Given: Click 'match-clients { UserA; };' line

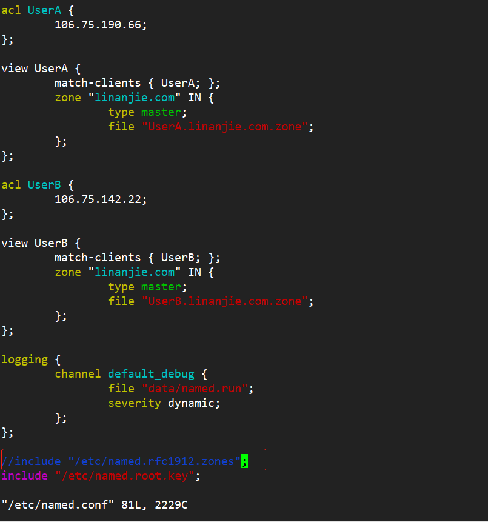Looking at the screenshot, I should tap(137, 83).
